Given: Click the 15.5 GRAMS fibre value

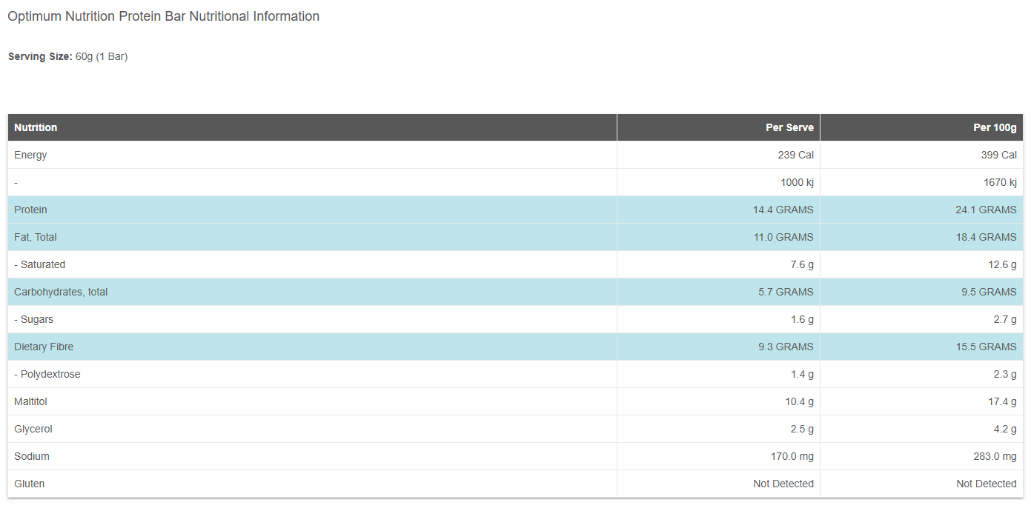Looking at the screenshot, I should point(986,347).
